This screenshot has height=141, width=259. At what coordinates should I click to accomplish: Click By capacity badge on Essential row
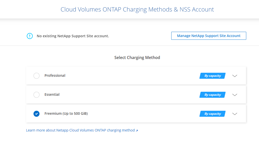(212, 95)
